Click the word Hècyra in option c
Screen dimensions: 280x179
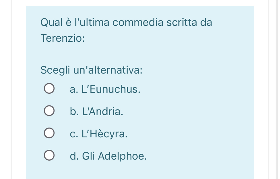[x=108, y=134]
